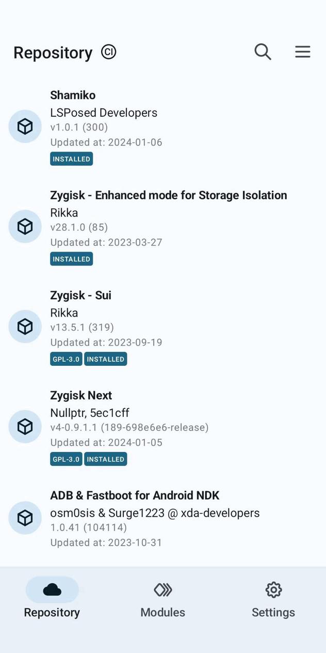Viewport: 326px width, 653px height.
Task: Click the Modules navigation icon
Action: [x=162, y=589]
